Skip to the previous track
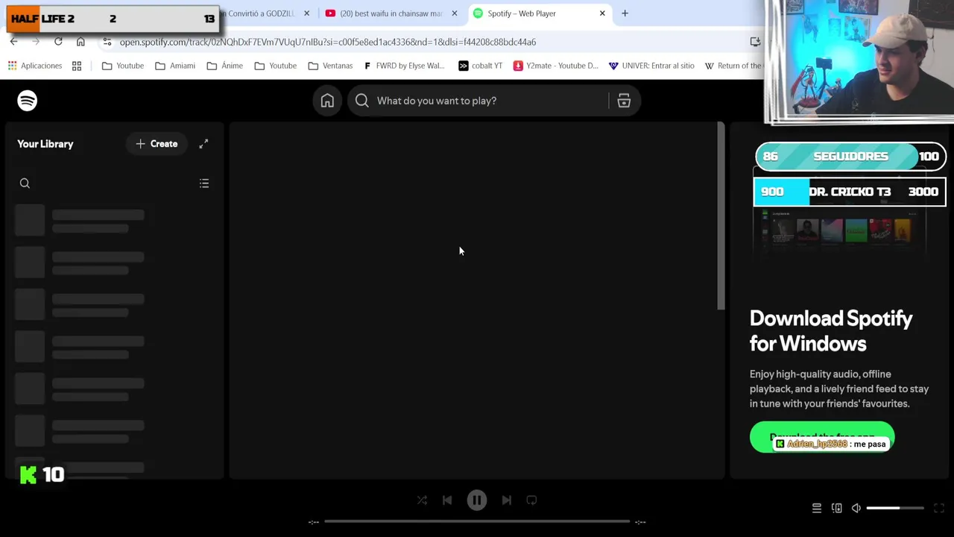Viewport: 954px width, 537px height. (447, 500)
